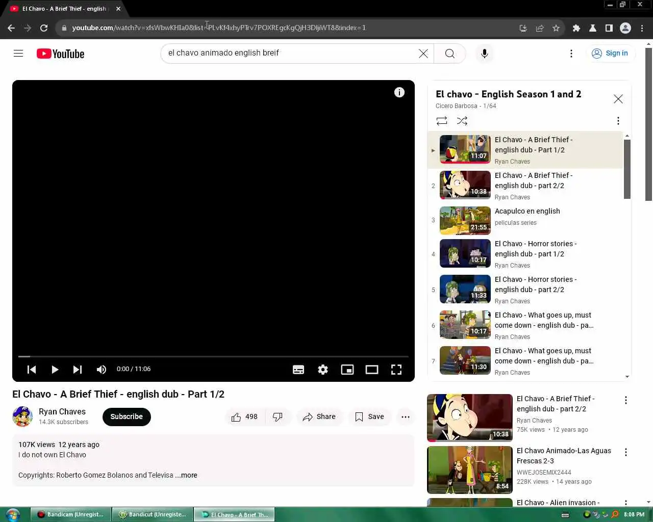653x522 pixels.
Task: Open more actions ellipsis below video
Action: [x=406, y=417]
